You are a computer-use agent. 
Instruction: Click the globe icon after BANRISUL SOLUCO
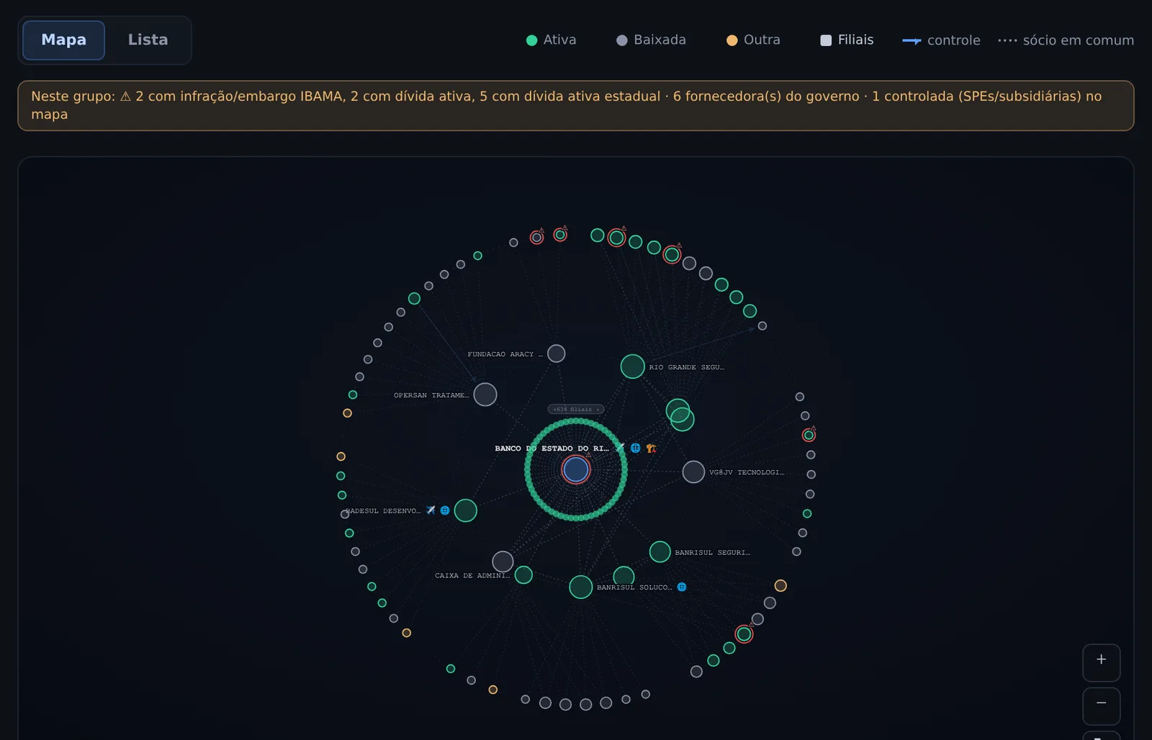pyautogui.click(x=682, y=587)
